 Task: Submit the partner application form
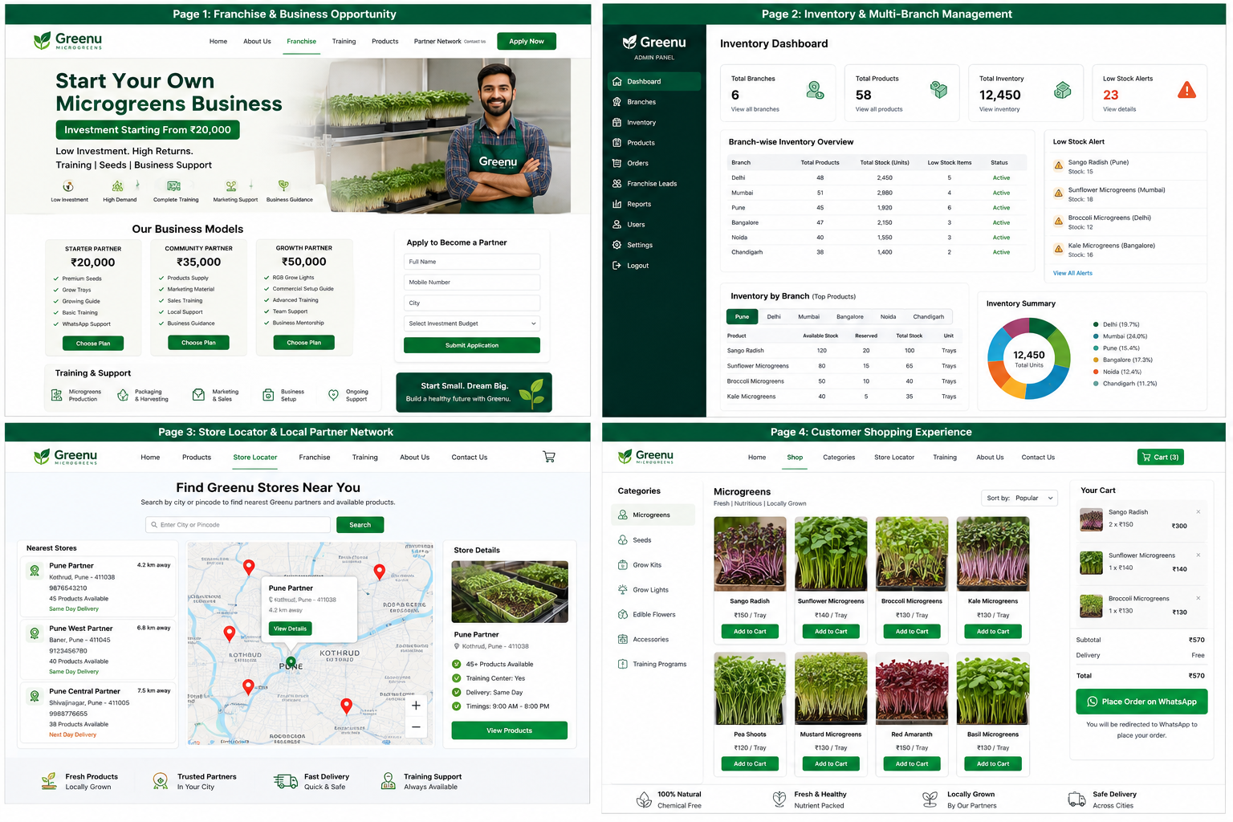[472, 345]
